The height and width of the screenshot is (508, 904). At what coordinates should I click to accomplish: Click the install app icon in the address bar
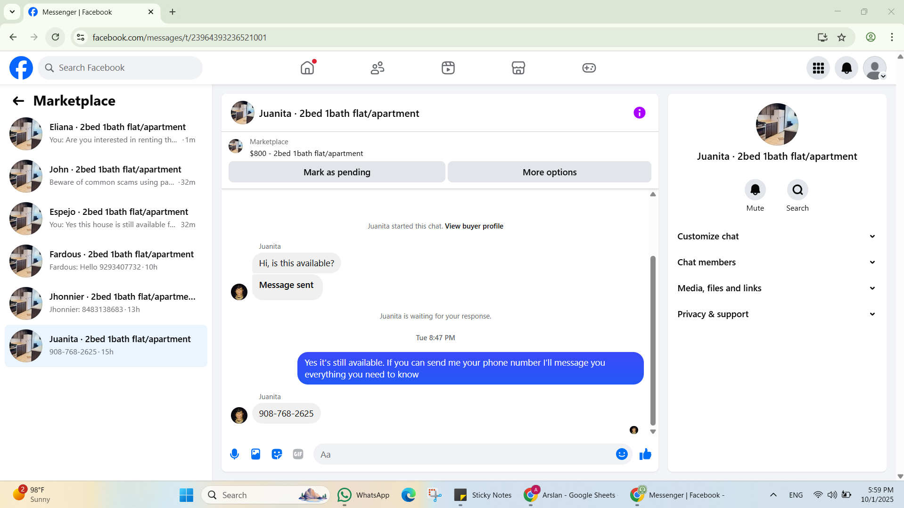click(822, 37)
